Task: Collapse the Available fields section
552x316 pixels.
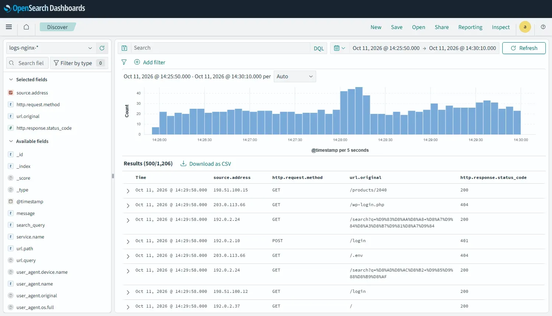Action: pyautogui.click(x=11, y=141)
